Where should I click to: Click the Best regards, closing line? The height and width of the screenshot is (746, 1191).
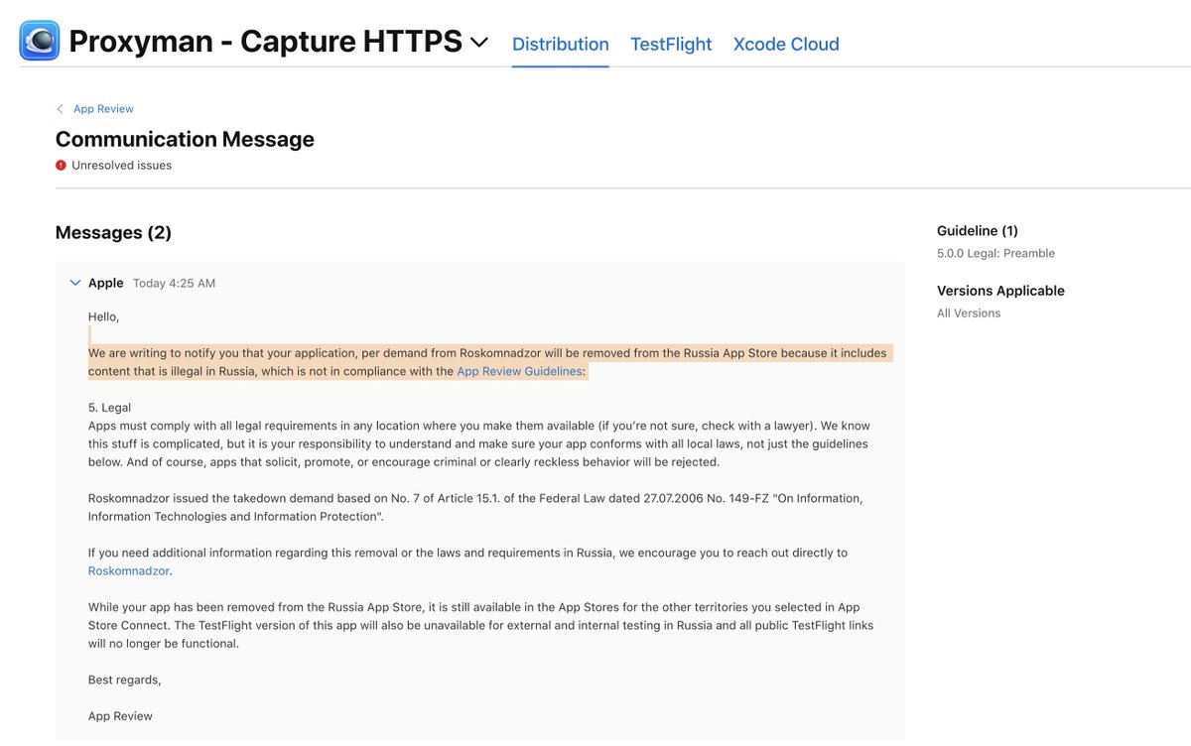click(124, 680)
